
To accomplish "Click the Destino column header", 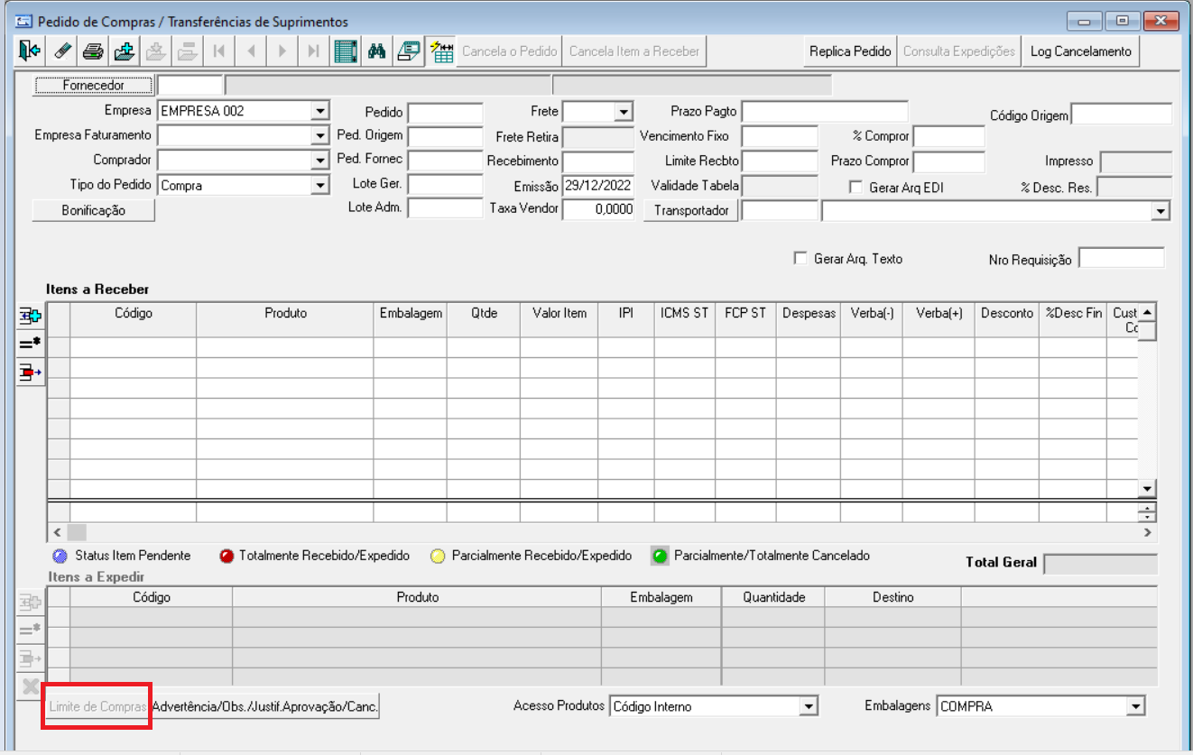I will (x=892, y=597).
